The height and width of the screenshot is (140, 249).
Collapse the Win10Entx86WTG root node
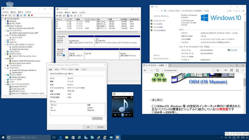point(3,19)
